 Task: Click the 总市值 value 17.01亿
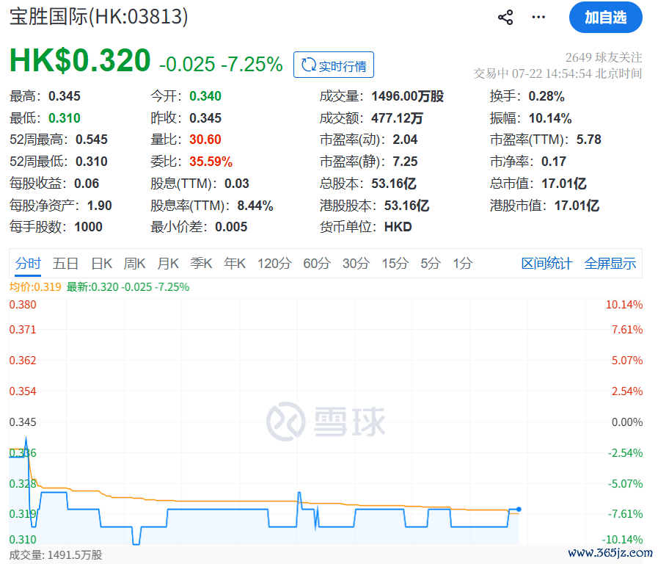coord(564,184)
